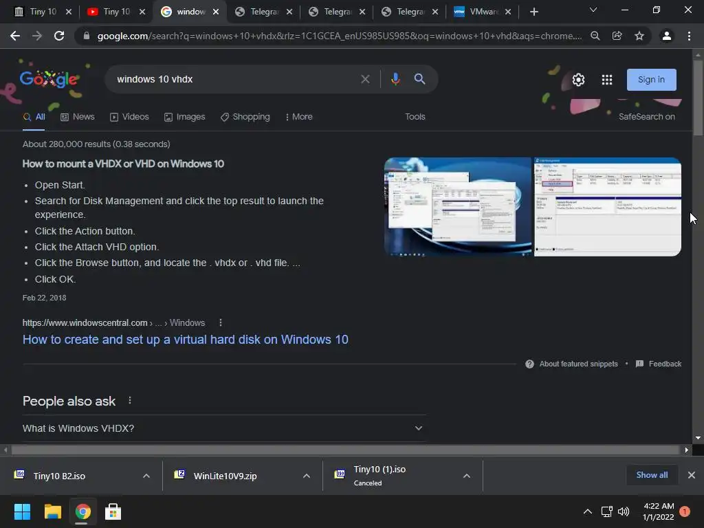Open the zoom magnifier in address bar
704x528 pixels.
[x=595, y=36]
